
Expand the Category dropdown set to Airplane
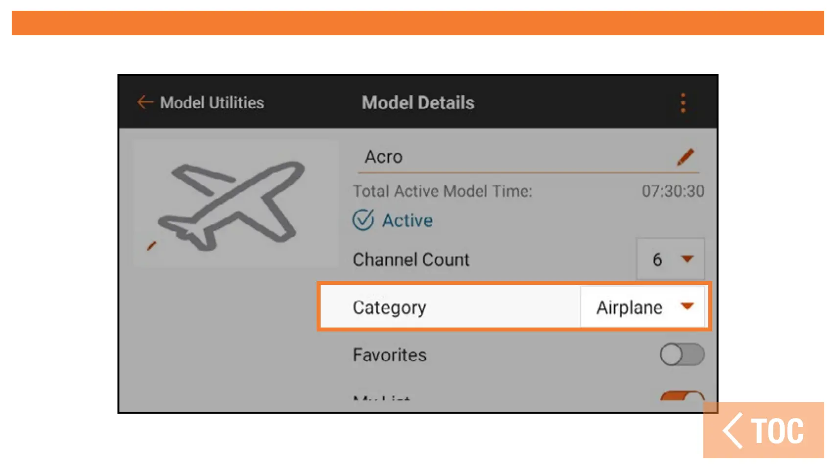tap(642, 307)
